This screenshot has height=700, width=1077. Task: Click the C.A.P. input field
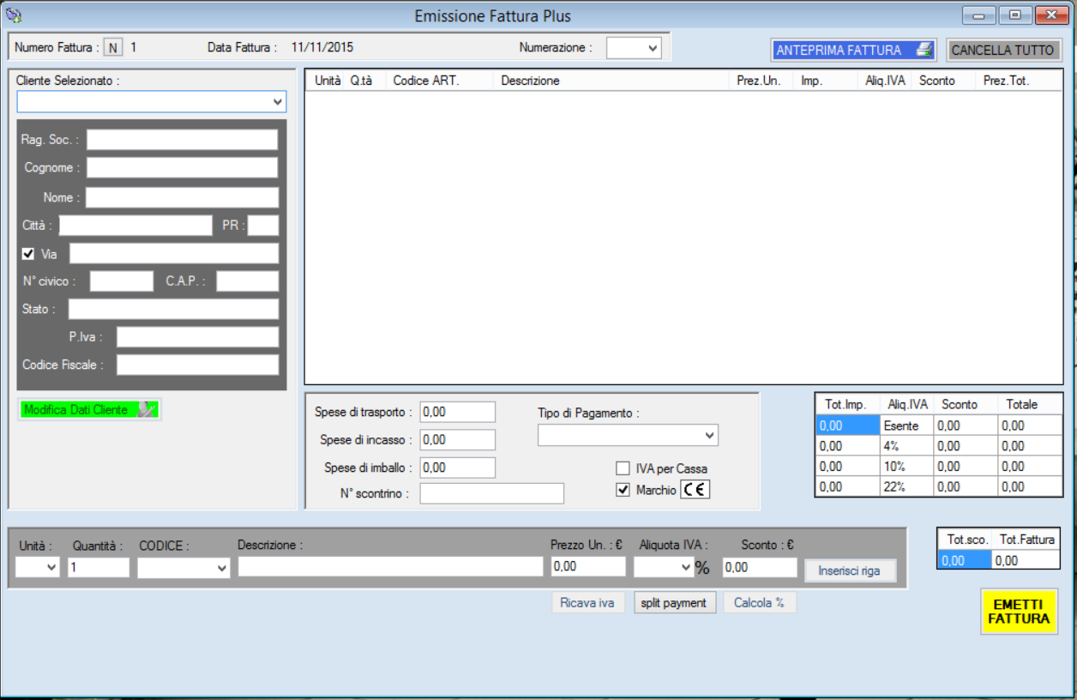247,281
